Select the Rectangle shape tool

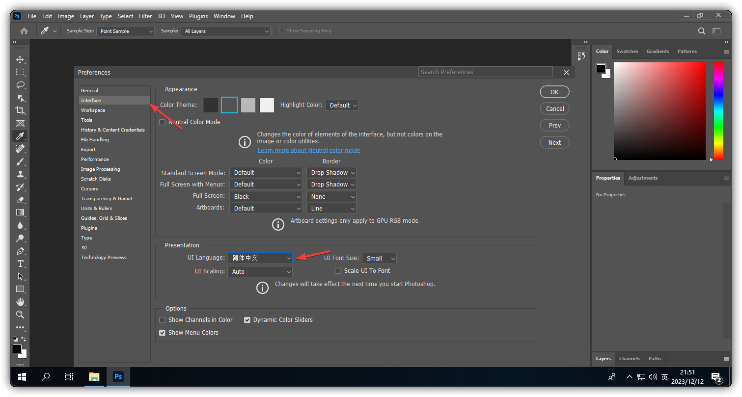[x=20, y=289]
